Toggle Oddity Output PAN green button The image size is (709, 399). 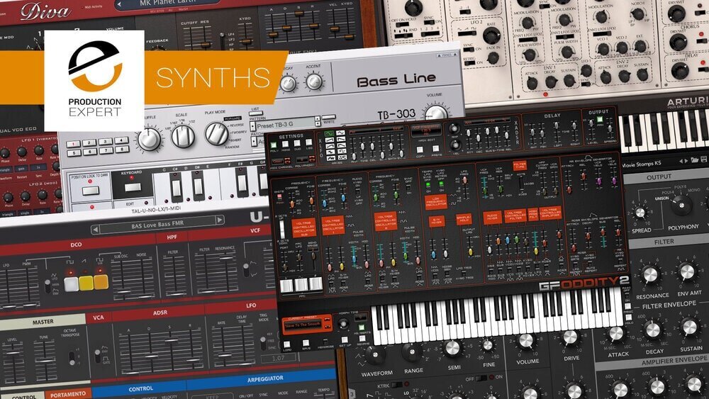click(x=600, y=120)
